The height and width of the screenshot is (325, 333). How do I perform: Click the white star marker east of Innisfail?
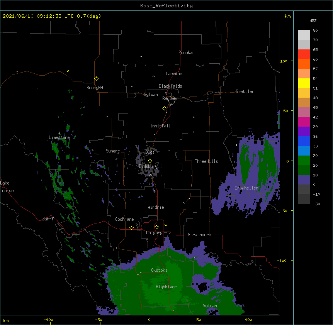pyautogui.click(x=194, y=117)
